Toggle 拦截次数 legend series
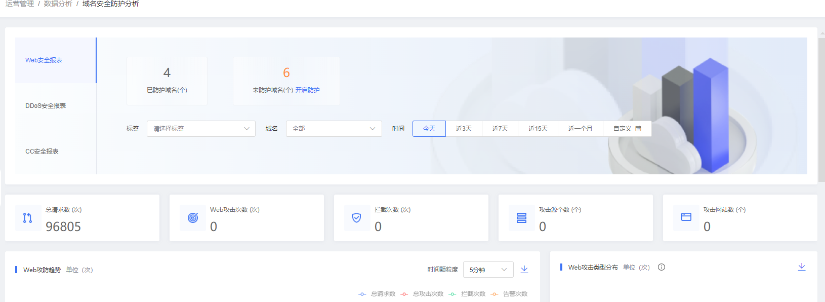The width and height of the screenshot is (825, 302). (x=467, y=294)
